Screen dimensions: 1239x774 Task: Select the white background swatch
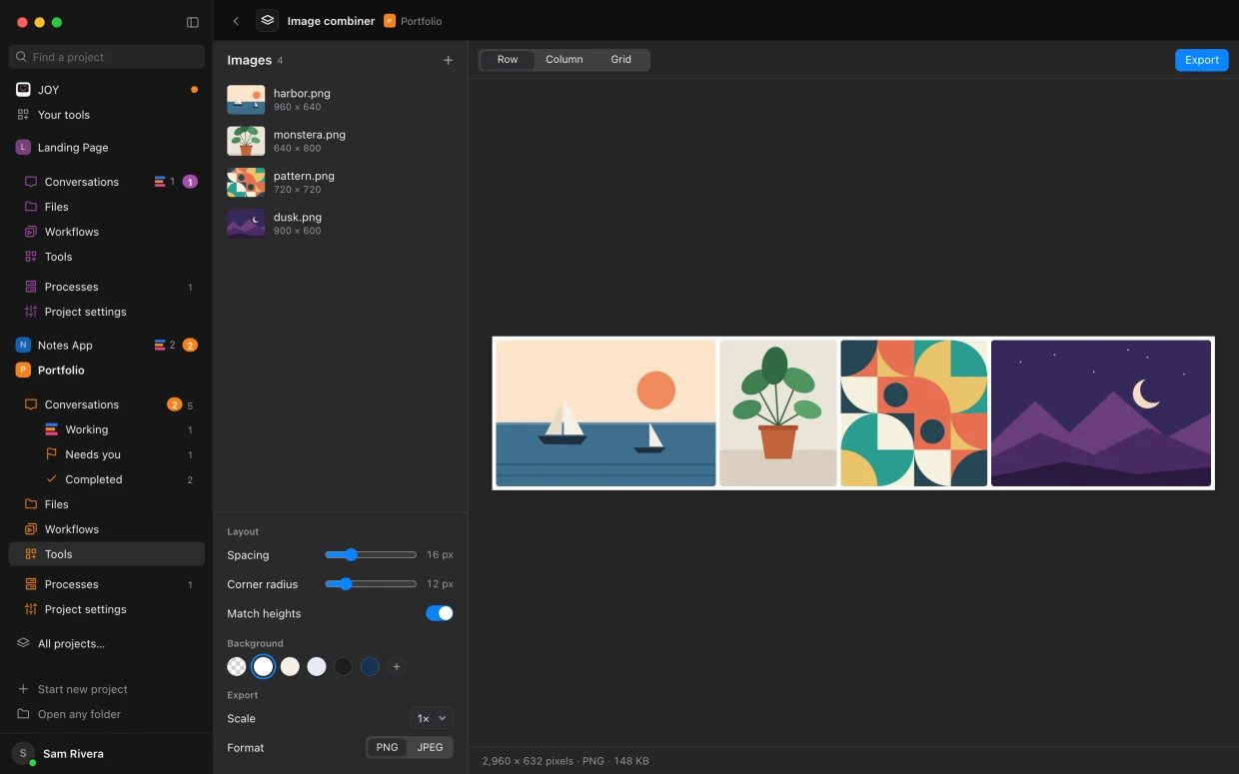[x=263, y=666]
